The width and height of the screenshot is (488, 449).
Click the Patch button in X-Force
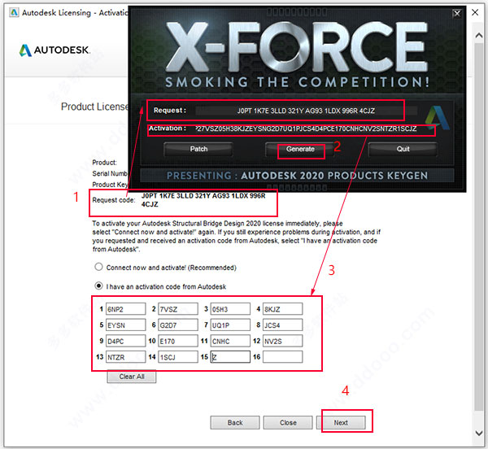click(198, 149)
